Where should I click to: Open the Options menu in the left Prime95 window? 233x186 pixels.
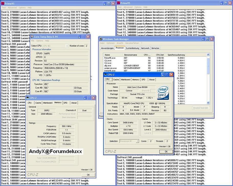click(22, 8)
